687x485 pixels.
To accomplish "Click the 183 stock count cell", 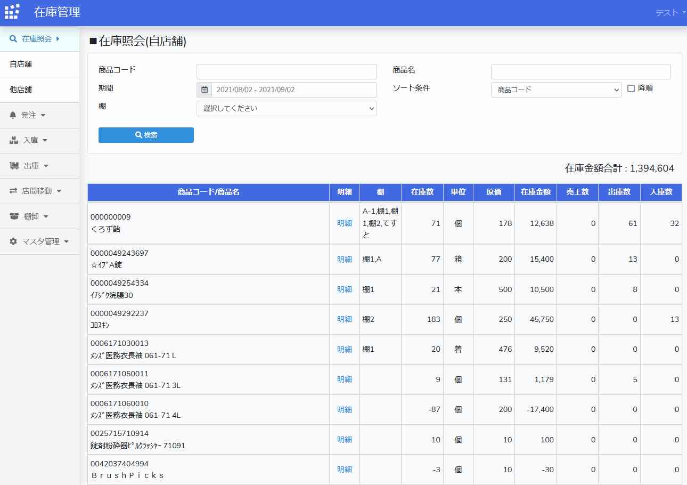I will point(422,319).
